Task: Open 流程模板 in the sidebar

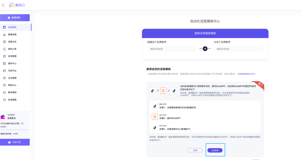Action: [16, 27]
